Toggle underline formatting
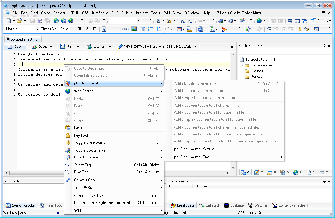 click(x=94, y=29)
